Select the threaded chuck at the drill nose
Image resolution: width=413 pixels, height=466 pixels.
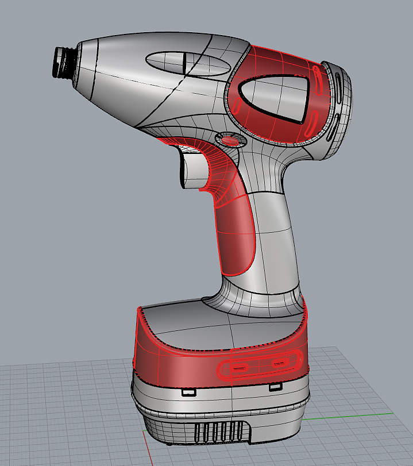(64, 63)
